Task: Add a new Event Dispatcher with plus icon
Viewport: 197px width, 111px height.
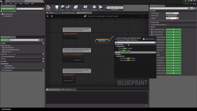Action: tap(43, 70)
